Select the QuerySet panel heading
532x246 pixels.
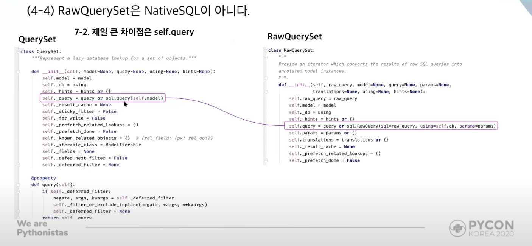(37, 39)
